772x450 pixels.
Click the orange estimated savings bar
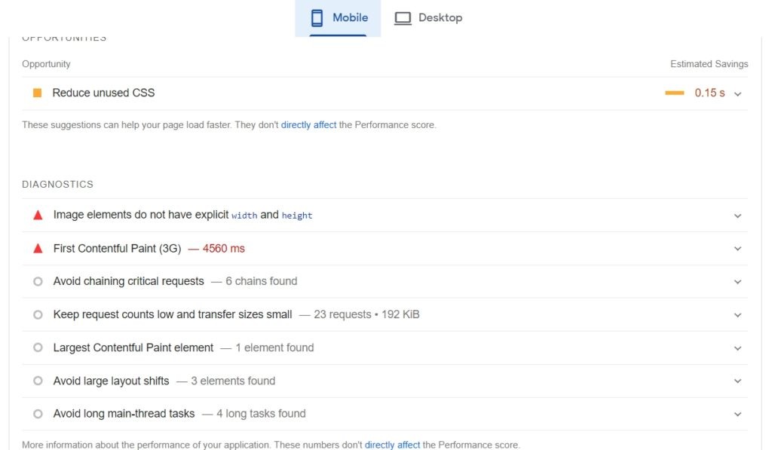[x=674, y=93]
